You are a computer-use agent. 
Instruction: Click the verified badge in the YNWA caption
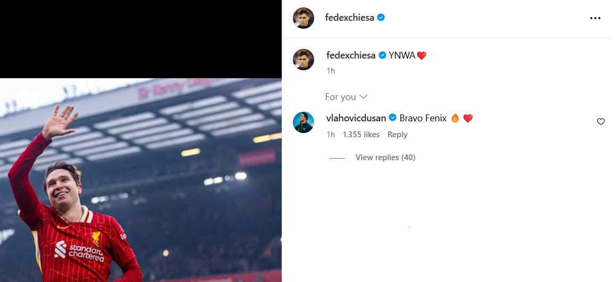(x=382, y=55)
